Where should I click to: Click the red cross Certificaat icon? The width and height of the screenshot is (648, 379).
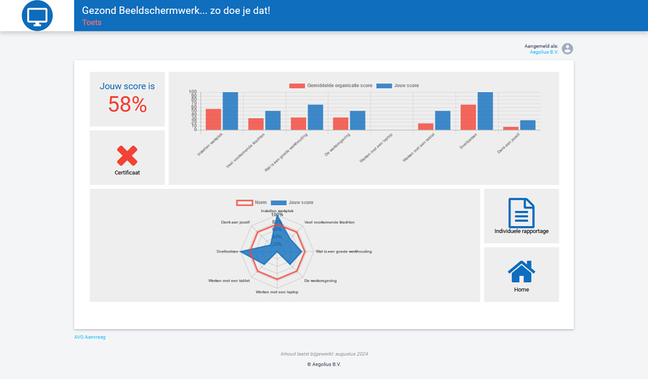tap(127, 156)
